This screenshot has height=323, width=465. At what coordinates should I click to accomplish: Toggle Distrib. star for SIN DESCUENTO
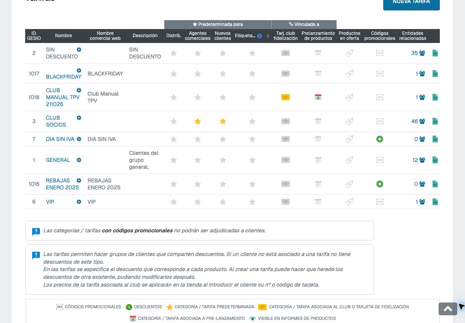point(174,53)
